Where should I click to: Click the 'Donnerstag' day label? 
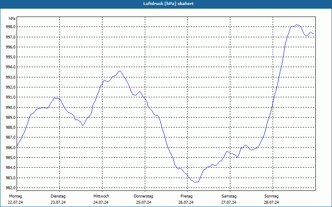click(x=143, y=196)
